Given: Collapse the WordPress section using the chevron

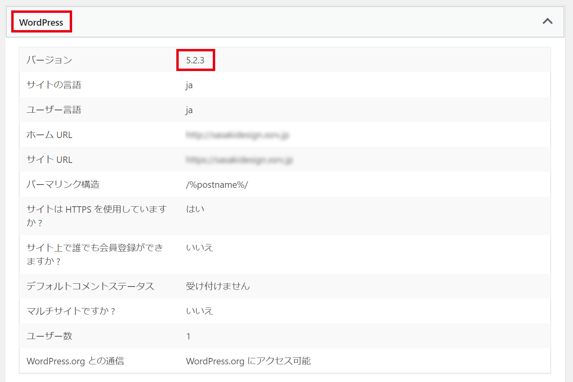Looking at the screenshot, I should 547,22.
